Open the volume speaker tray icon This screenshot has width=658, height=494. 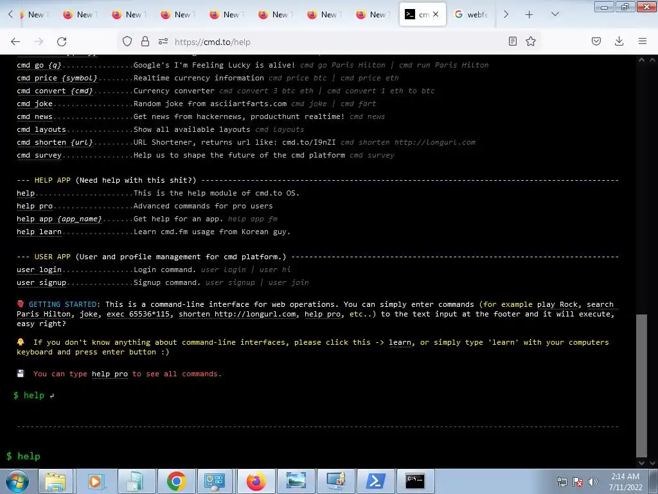(x=592, y=482)
